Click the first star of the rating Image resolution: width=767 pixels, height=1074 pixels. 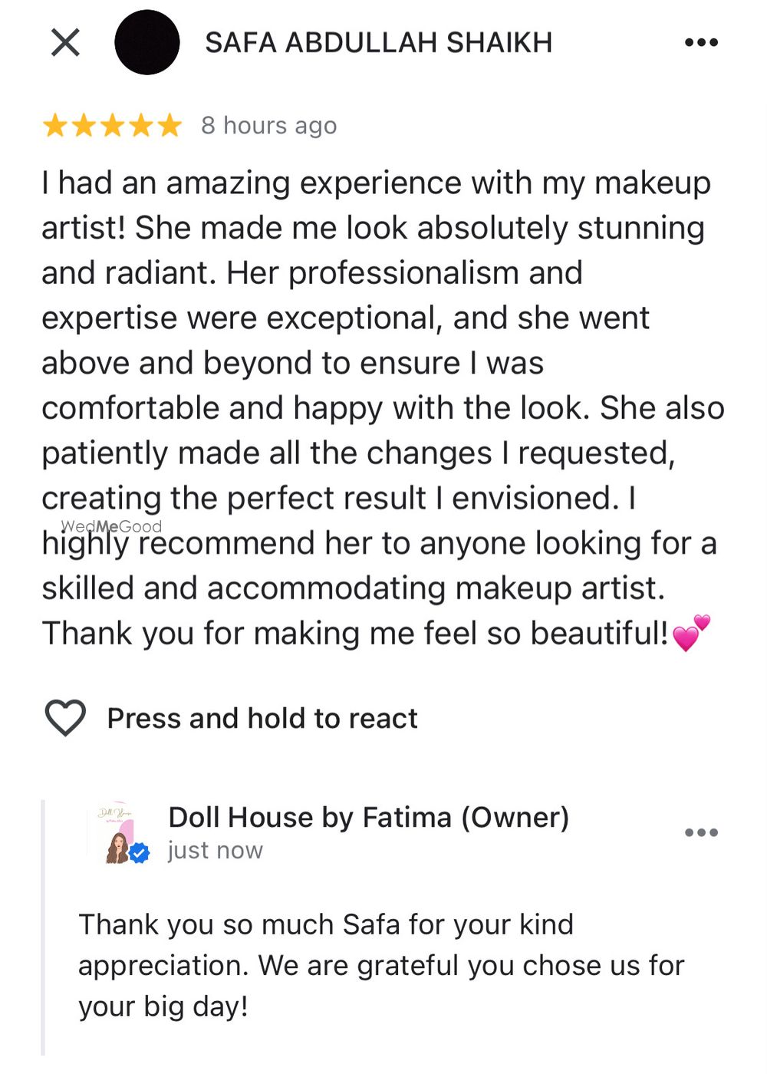tap(55, 125)
